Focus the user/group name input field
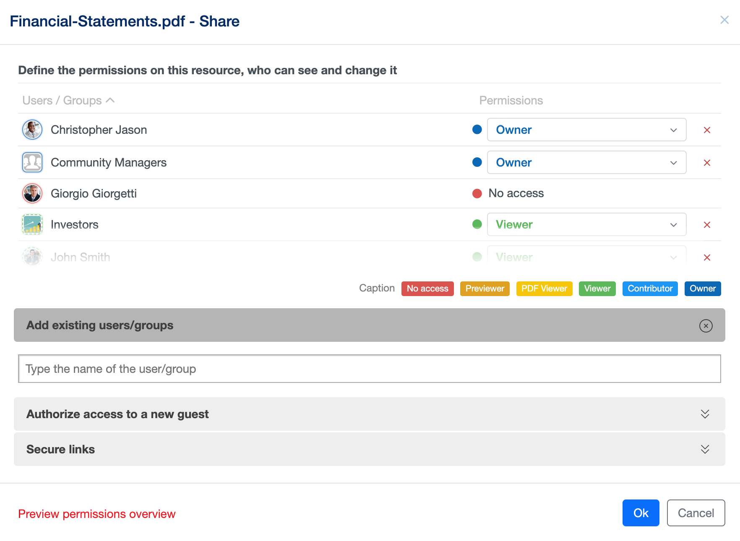Screen dimensions: 740x541 coord(369,369)
